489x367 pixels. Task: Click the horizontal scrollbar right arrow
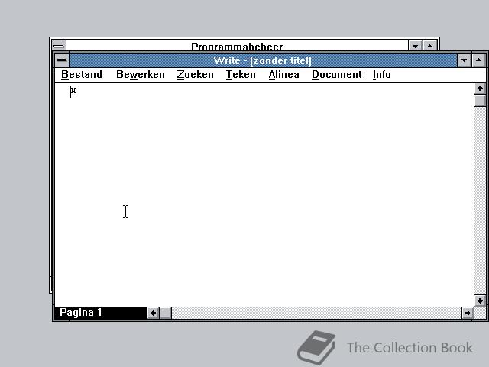coord(468,313)
